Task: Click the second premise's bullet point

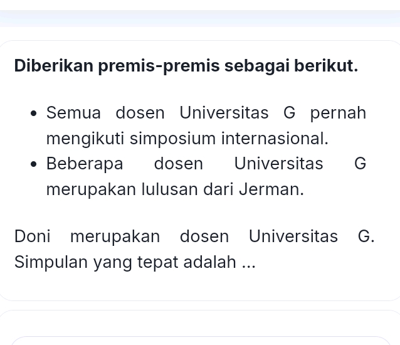Action: tap(34, 164)
